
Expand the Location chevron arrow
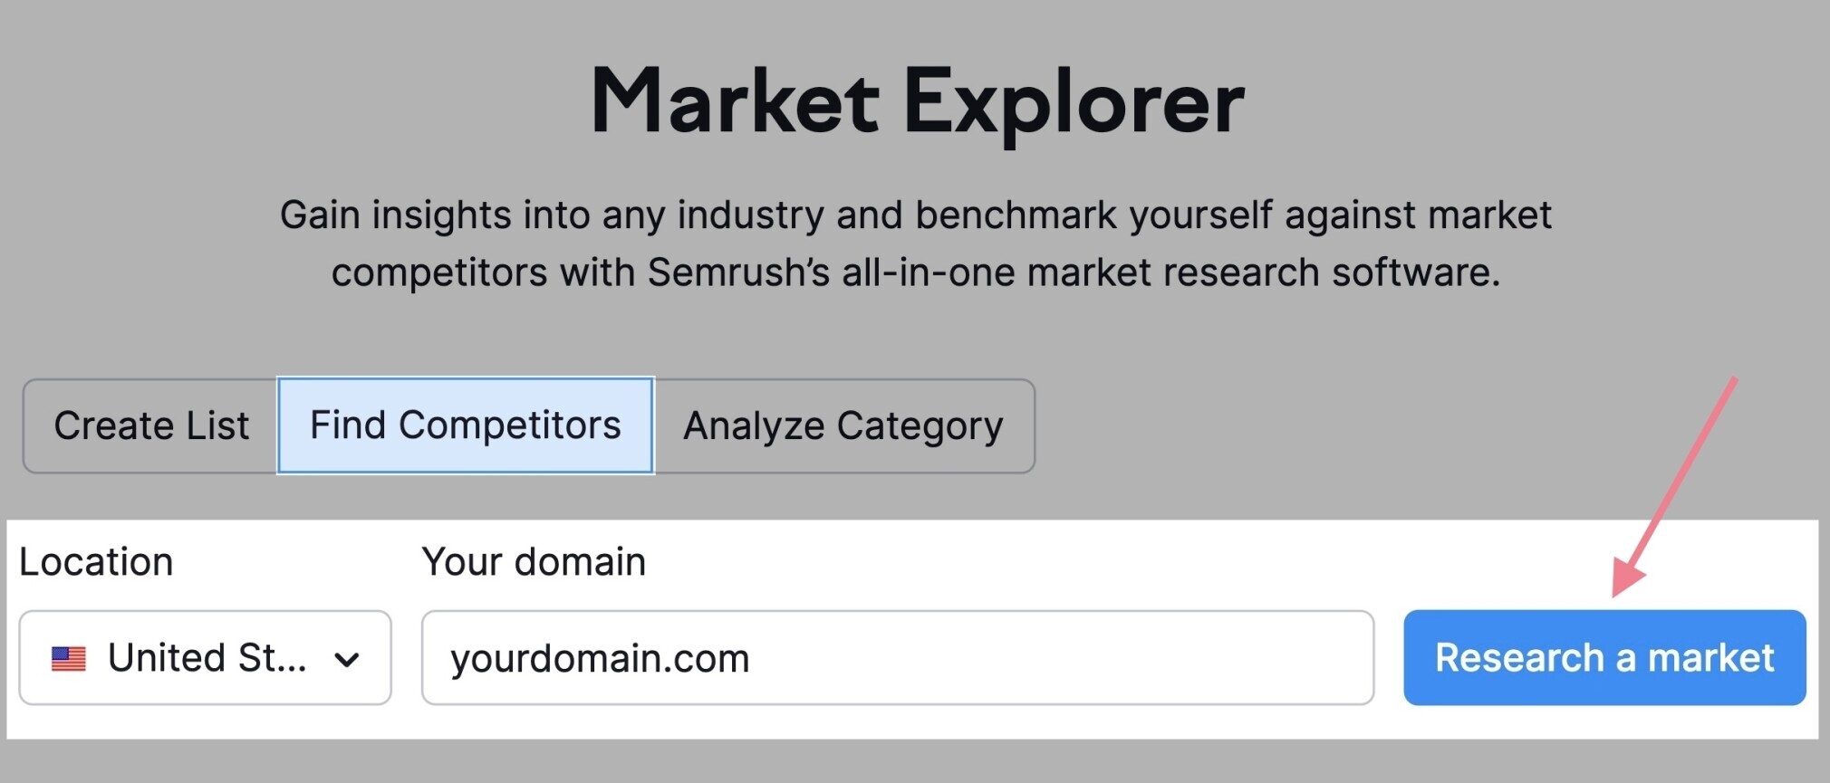tap(347, 659)
